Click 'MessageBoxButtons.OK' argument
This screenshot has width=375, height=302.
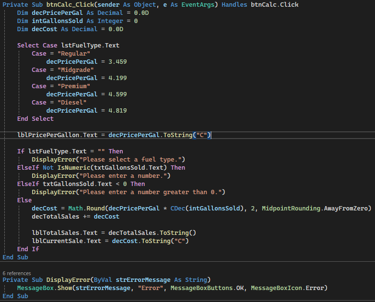207,288
